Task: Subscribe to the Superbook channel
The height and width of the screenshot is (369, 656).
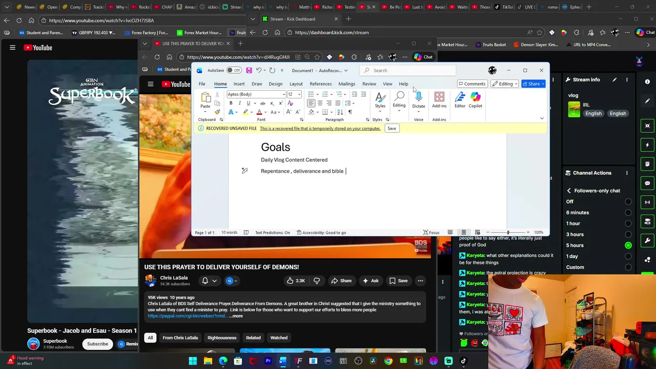Action: [x=97, y=344]
